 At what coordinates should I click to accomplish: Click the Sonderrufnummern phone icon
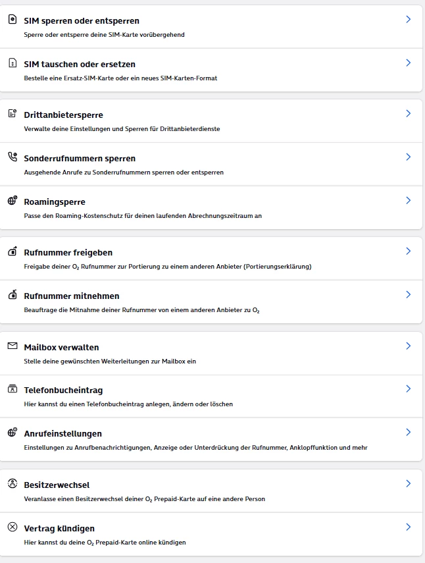point(12,157)
